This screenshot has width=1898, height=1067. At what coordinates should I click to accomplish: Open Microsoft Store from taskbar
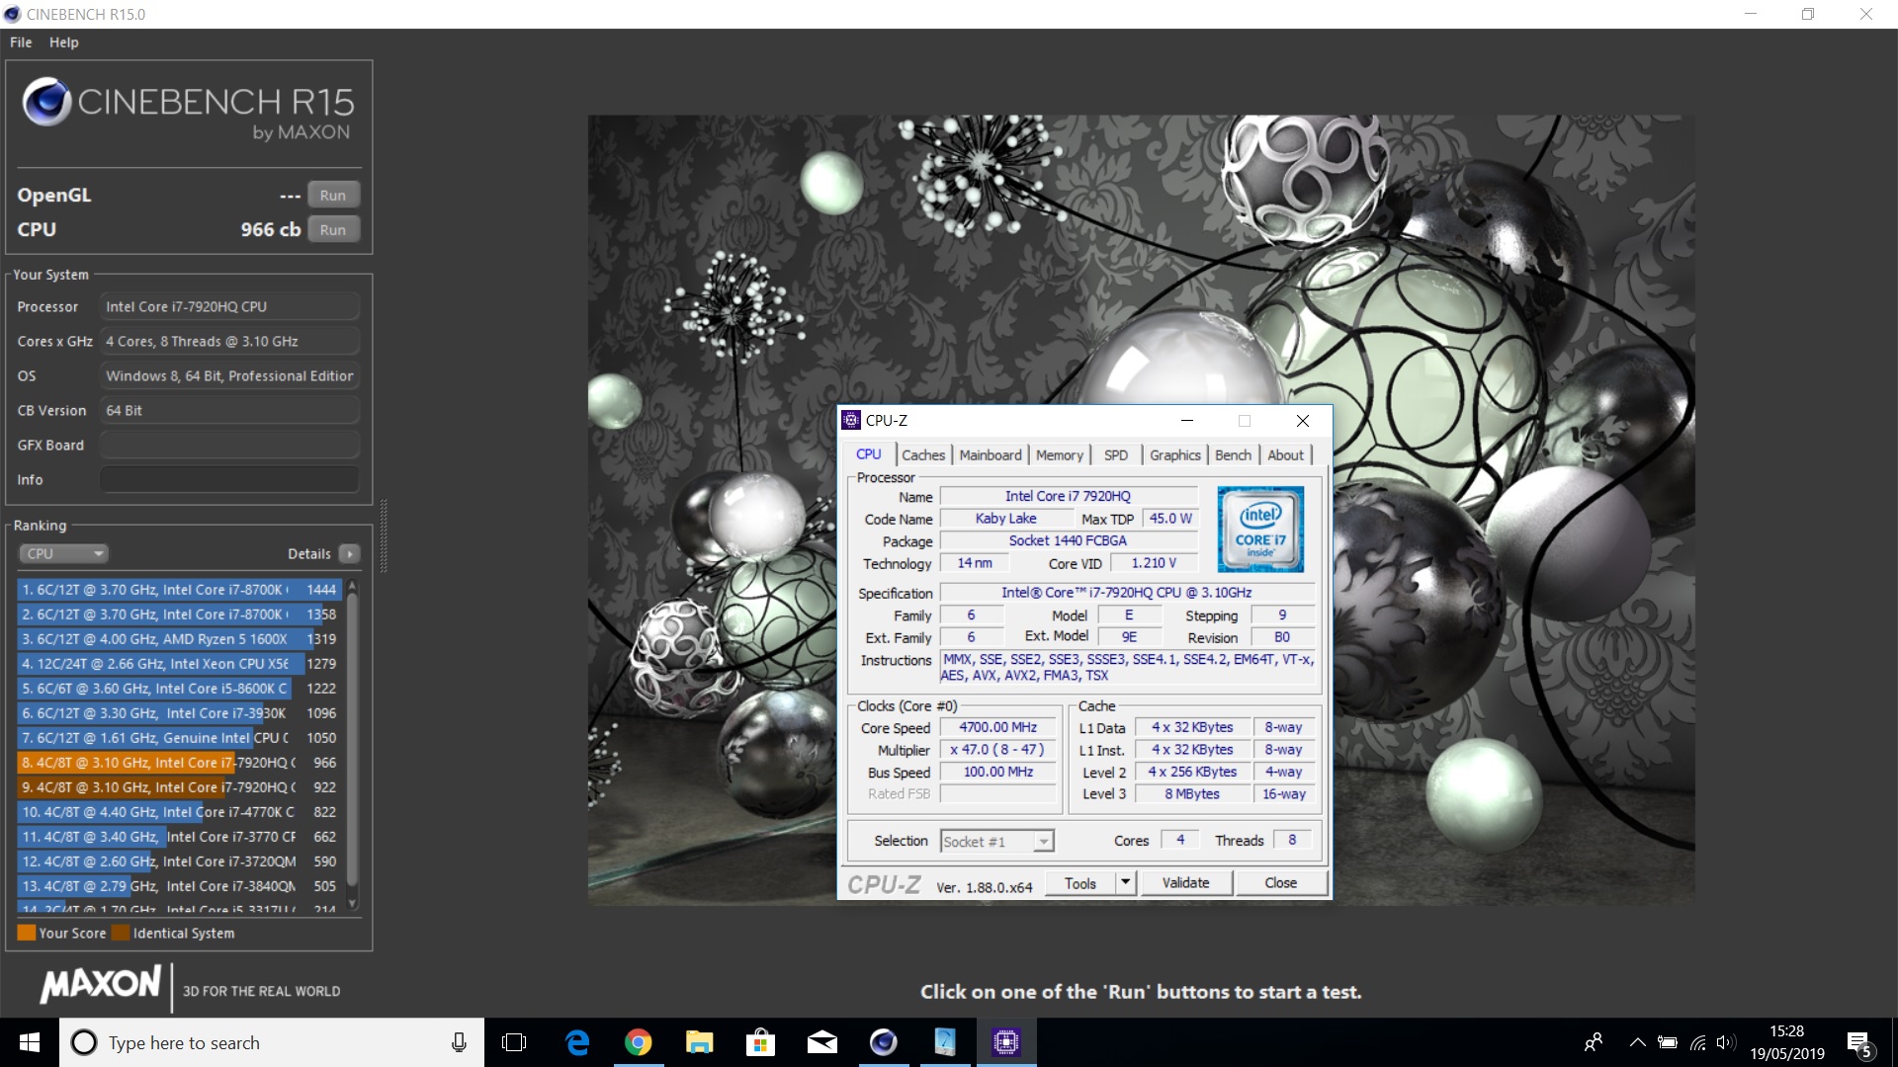pyautogui.click(x=760, y=1042)
